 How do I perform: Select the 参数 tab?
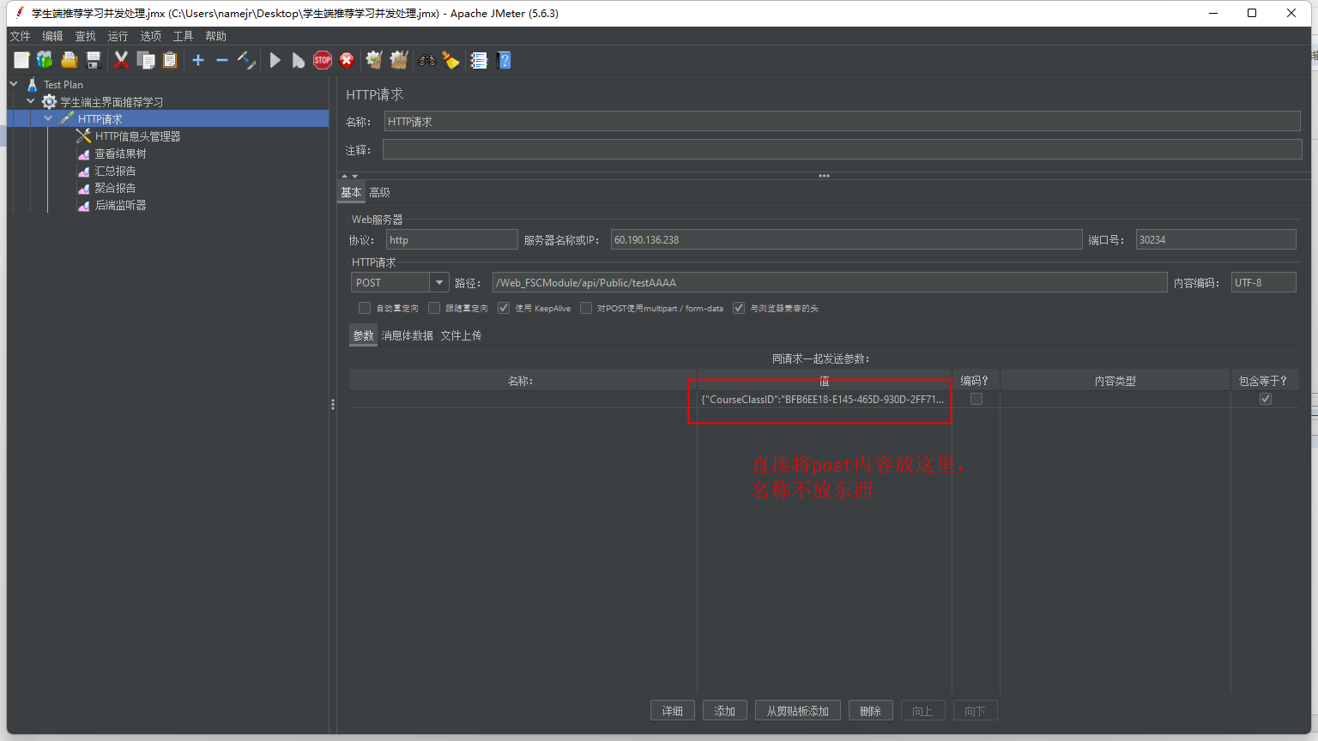point(364,335)
